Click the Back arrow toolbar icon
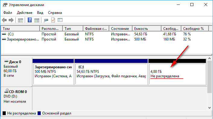Image resolution: width=213 pixels, height=119 pixels. 4,20
